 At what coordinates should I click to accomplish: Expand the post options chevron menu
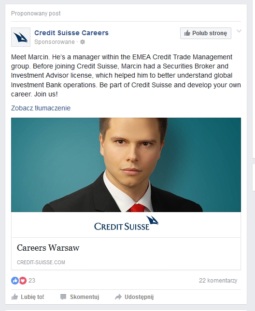(x=239, y=31)
